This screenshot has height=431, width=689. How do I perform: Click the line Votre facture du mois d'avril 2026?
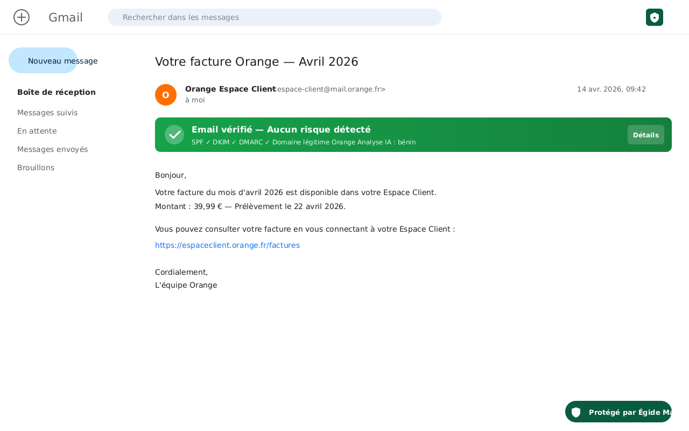coord(296,192)
